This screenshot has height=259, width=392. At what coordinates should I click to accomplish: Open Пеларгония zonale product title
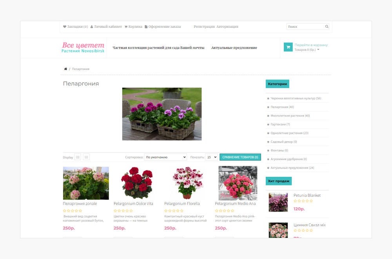(x=80, y=203)
